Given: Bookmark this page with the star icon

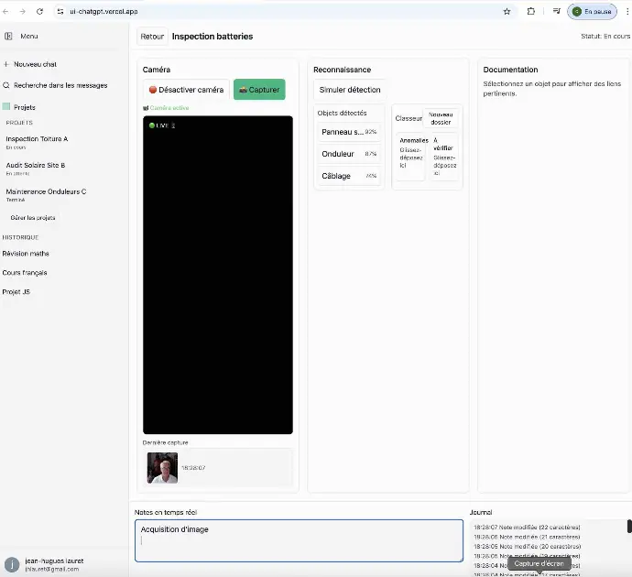Looking at the screenshot, I should 507,11.
